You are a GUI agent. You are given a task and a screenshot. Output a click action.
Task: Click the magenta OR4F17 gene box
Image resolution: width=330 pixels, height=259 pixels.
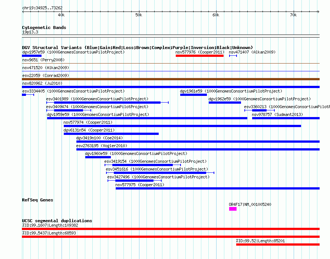tap(233, 209)
